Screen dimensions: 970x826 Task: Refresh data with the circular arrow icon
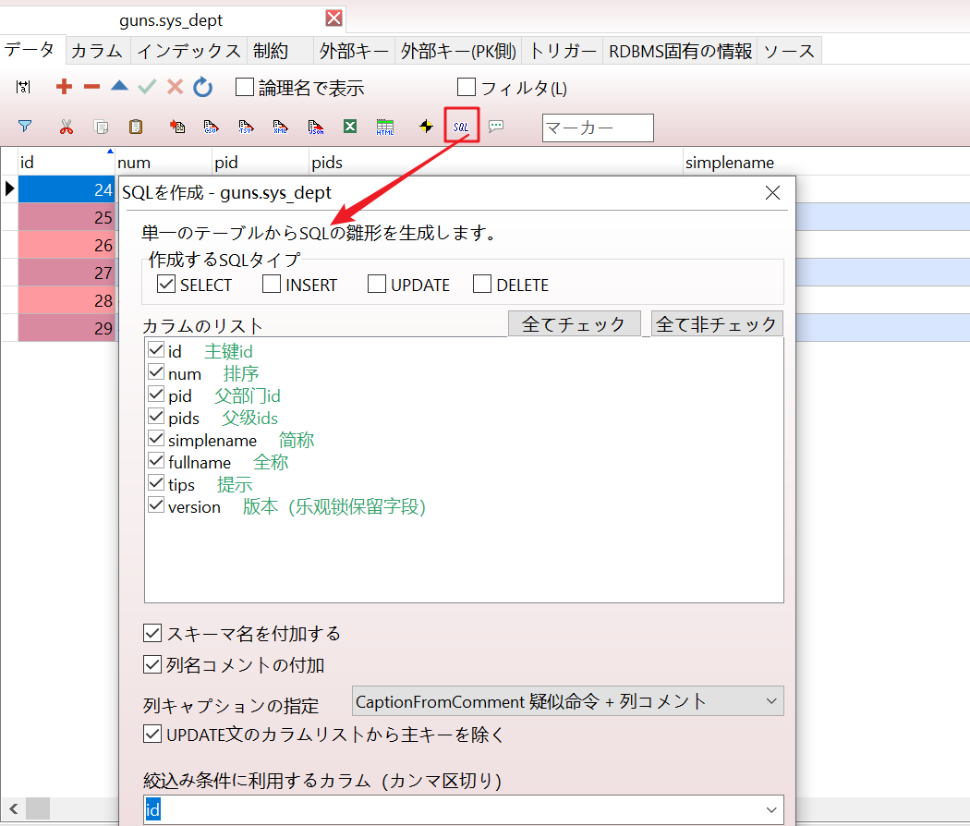pyautogui.click(x=202, y=87)
